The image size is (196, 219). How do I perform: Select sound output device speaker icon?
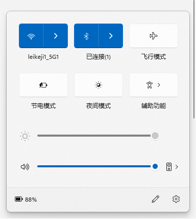click(x=169, y=167)
